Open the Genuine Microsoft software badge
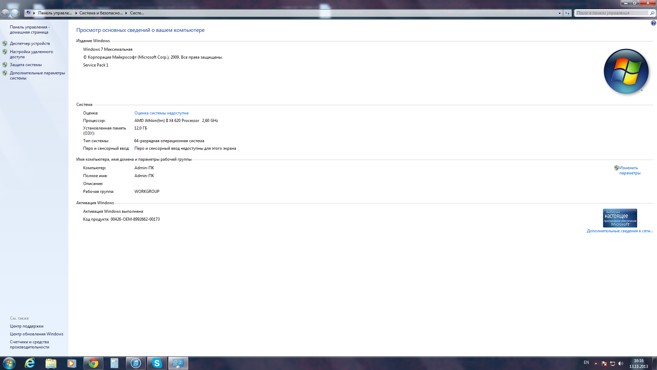The image size is (657, 370). click(620, 218)
